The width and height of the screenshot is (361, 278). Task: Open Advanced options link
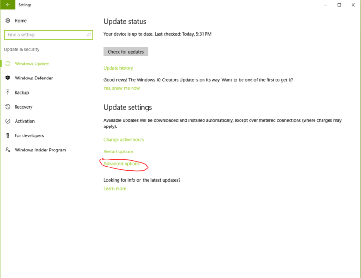[121, 164]
